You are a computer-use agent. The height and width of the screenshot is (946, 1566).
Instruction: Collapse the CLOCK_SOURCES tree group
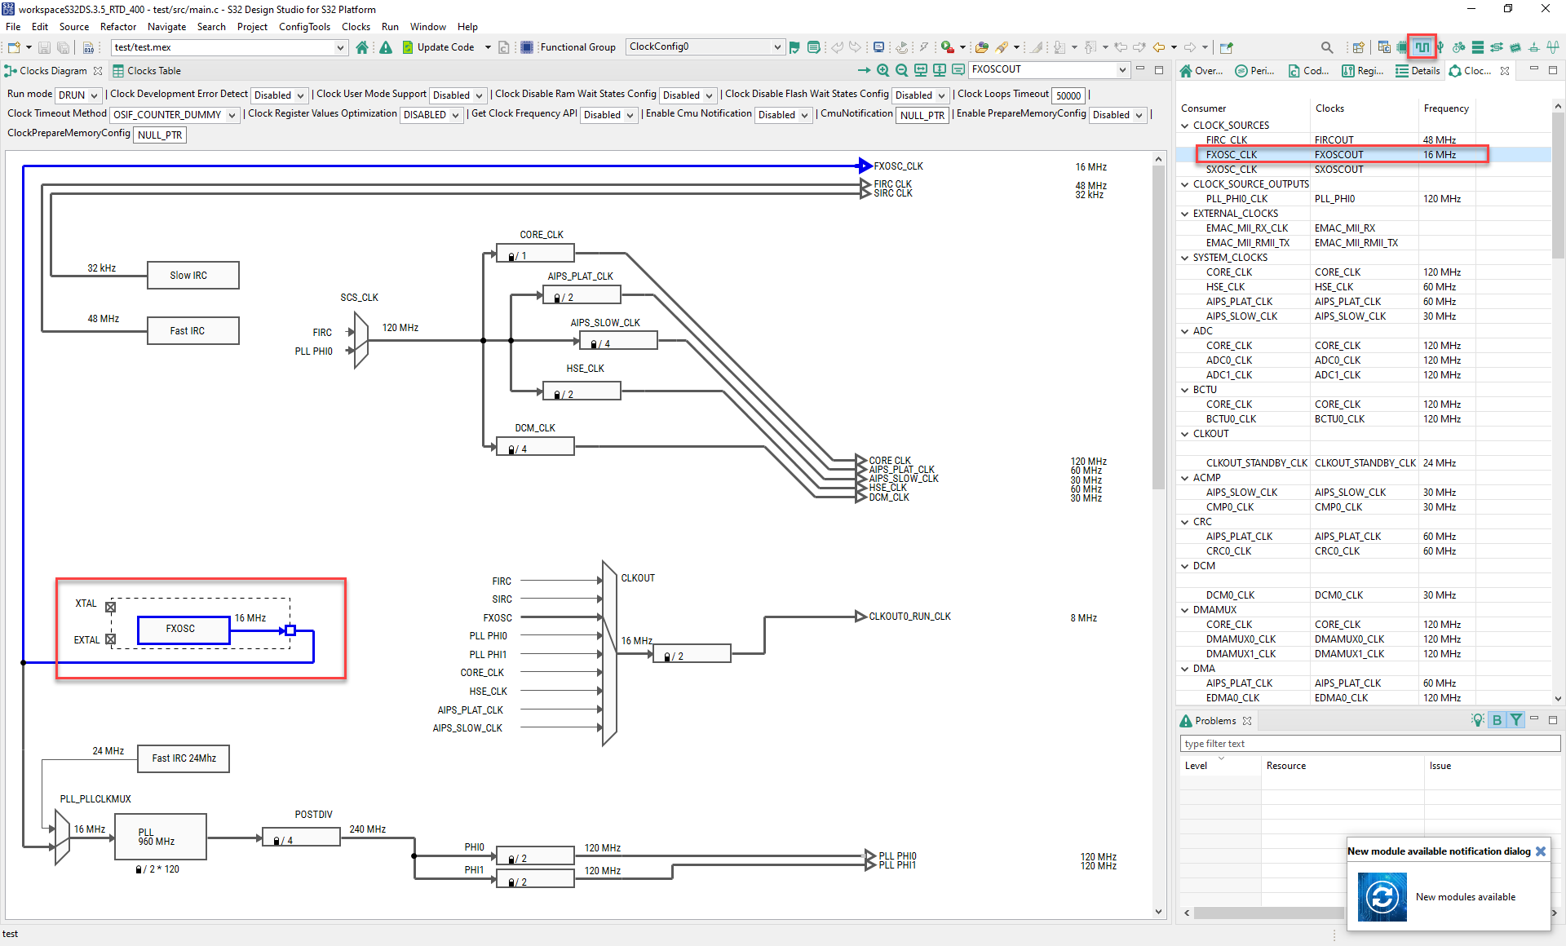1185,126
